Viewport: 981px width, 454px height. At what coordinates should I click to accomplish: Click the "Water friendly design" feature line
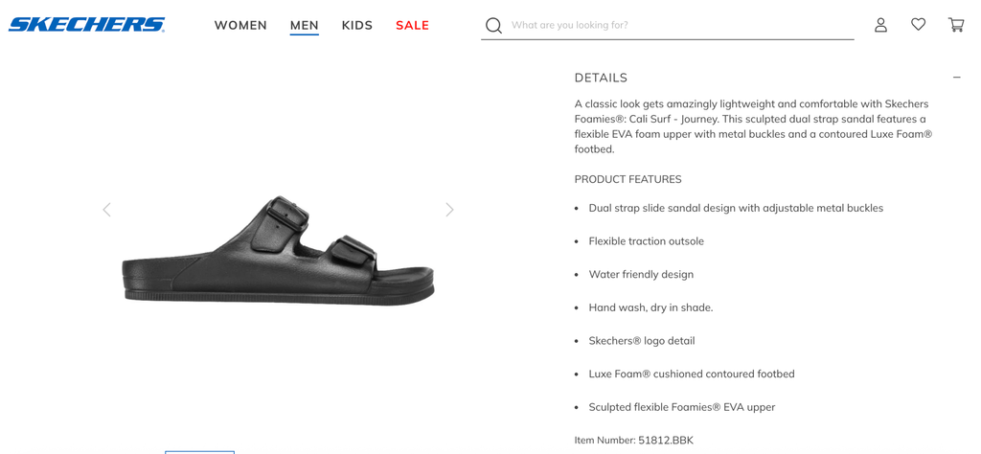click(641, 275)
